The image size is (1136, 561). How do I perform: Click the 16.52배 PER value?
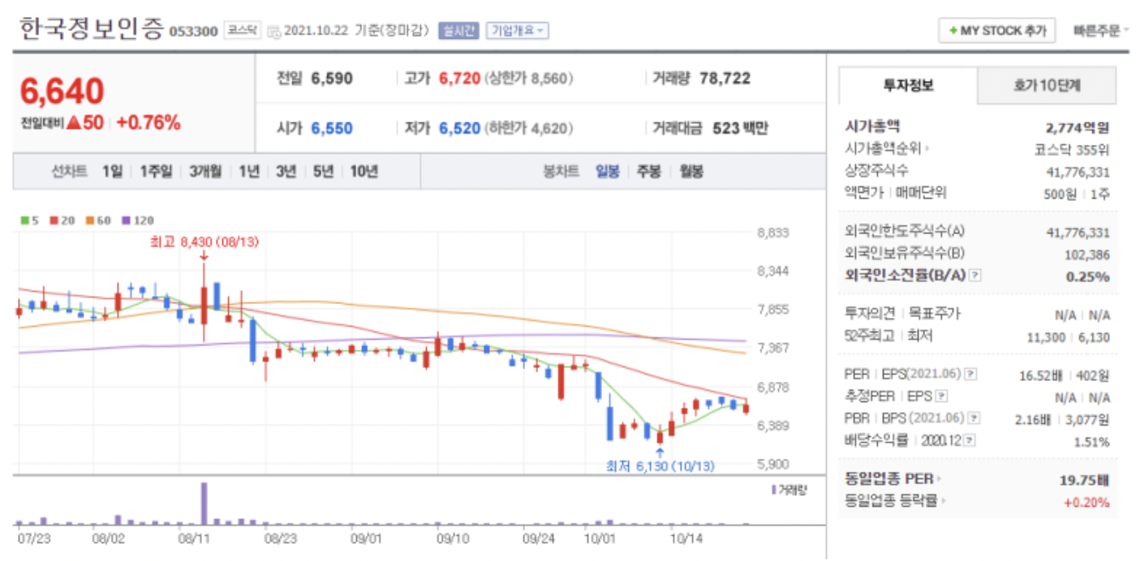1041,375
